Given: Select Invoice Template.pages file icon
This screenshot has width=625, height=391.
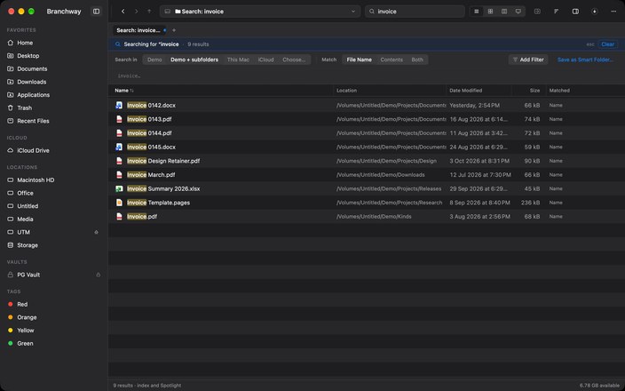Looking at the screenshot, I should click(119, 203).
